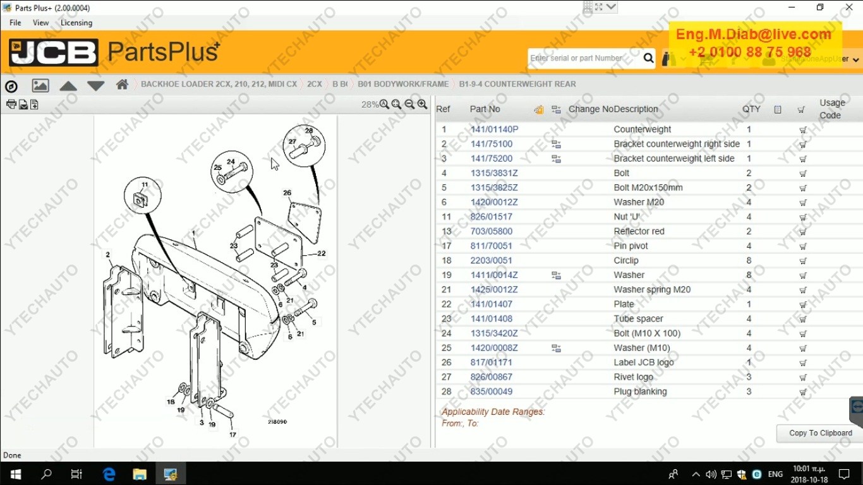Click the JCB PartsPlus logo
Image resolution: width=863 pixels, height=485 pixels.
(115, 52)
